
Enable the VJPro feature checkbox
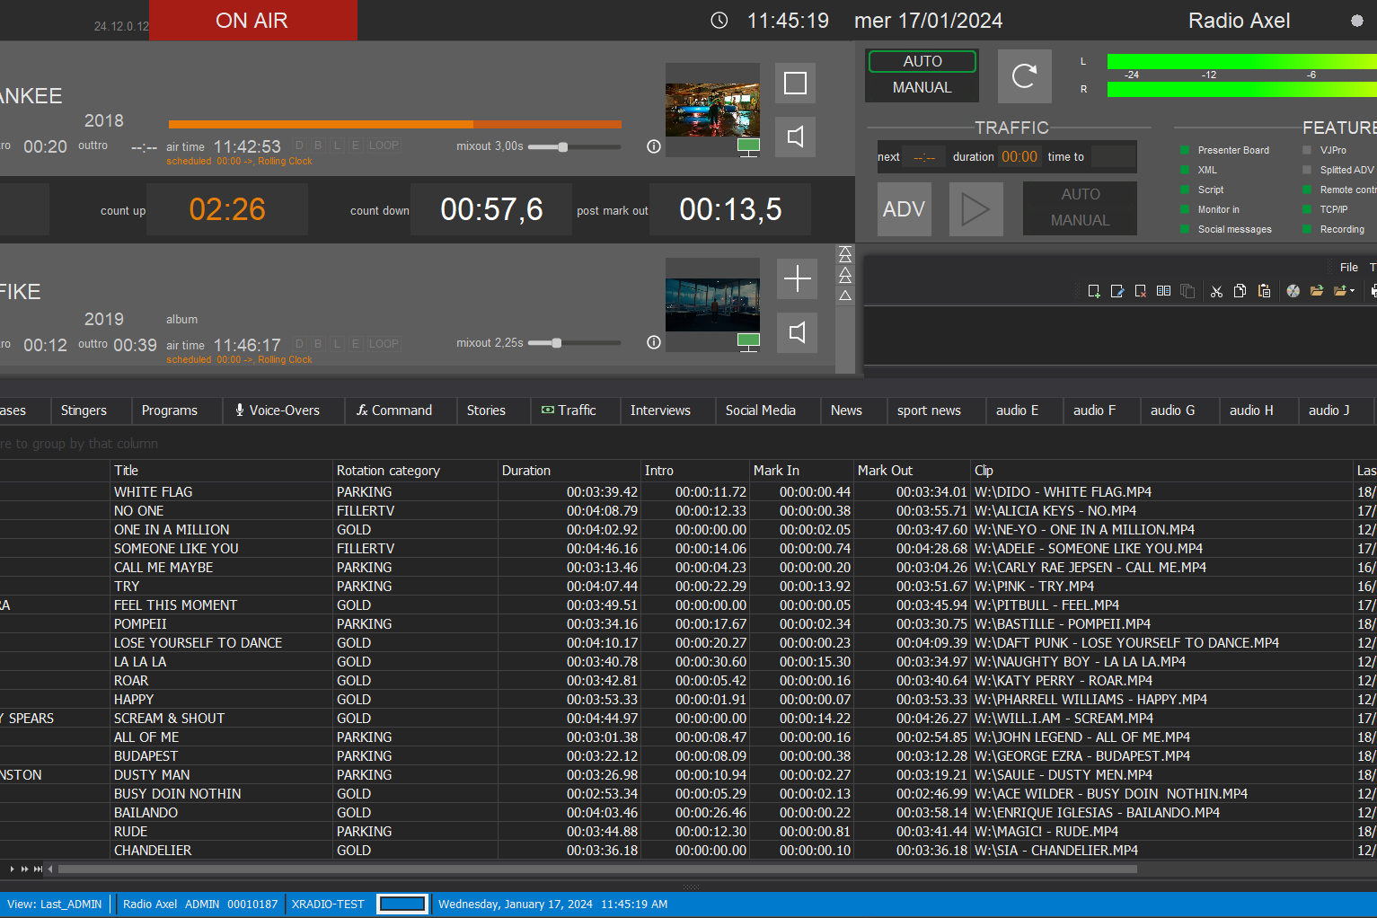(1307, 150)
